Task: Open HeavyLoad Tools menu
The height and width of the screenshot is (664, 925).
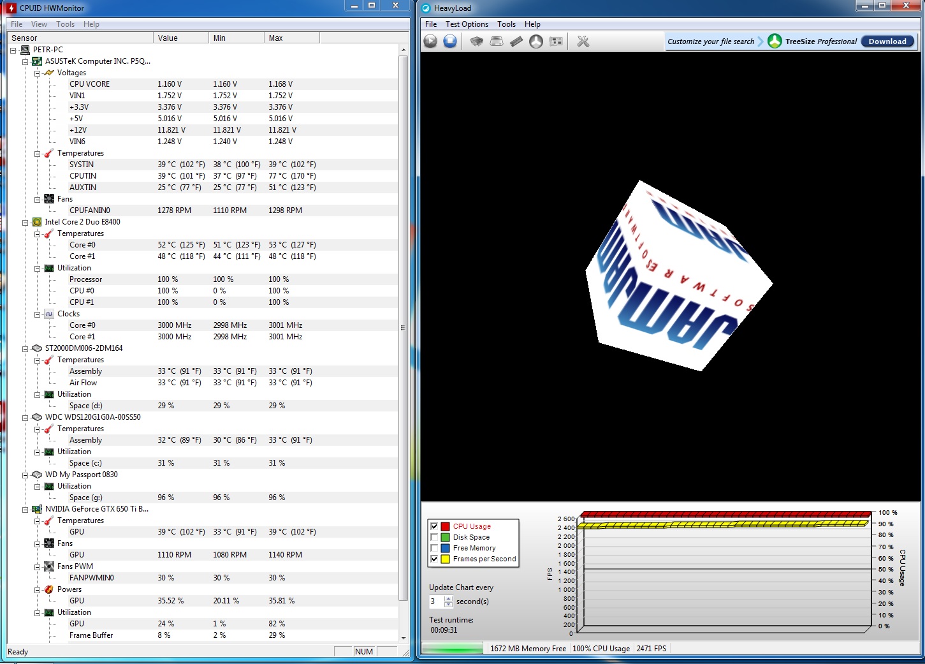Action: [x=506, y=24]
